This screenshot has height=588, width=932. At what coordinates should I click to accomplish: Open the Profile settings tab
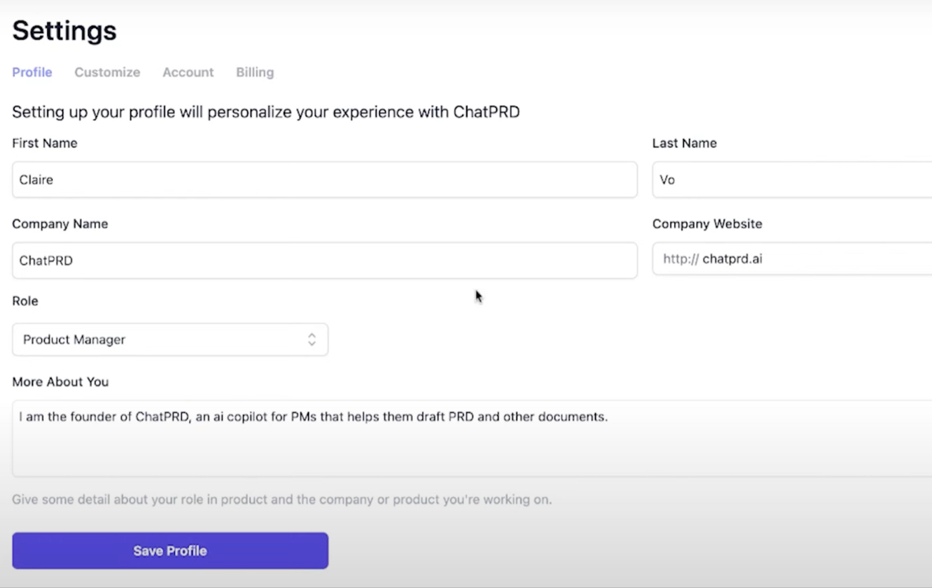pyautogui.click(x=32, y=72)
